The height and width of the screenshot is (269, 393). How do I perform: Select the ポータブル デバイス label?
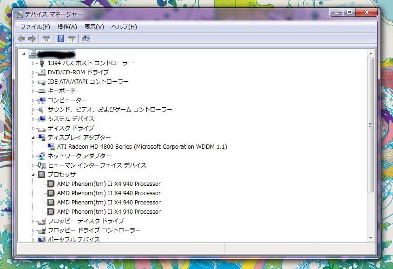(74, 239)
